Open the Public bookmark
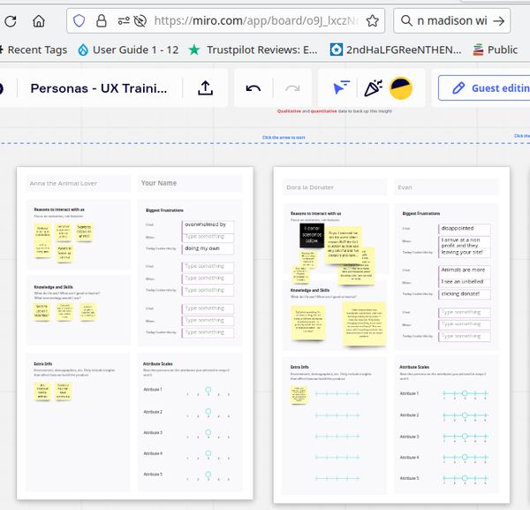530x510 pixels. click(496, 50)
